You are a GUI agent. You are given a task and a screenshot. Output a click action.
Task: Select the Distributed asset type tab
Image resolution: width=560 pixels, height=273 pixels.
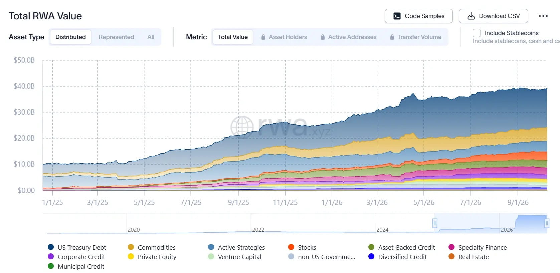(70, 37)
